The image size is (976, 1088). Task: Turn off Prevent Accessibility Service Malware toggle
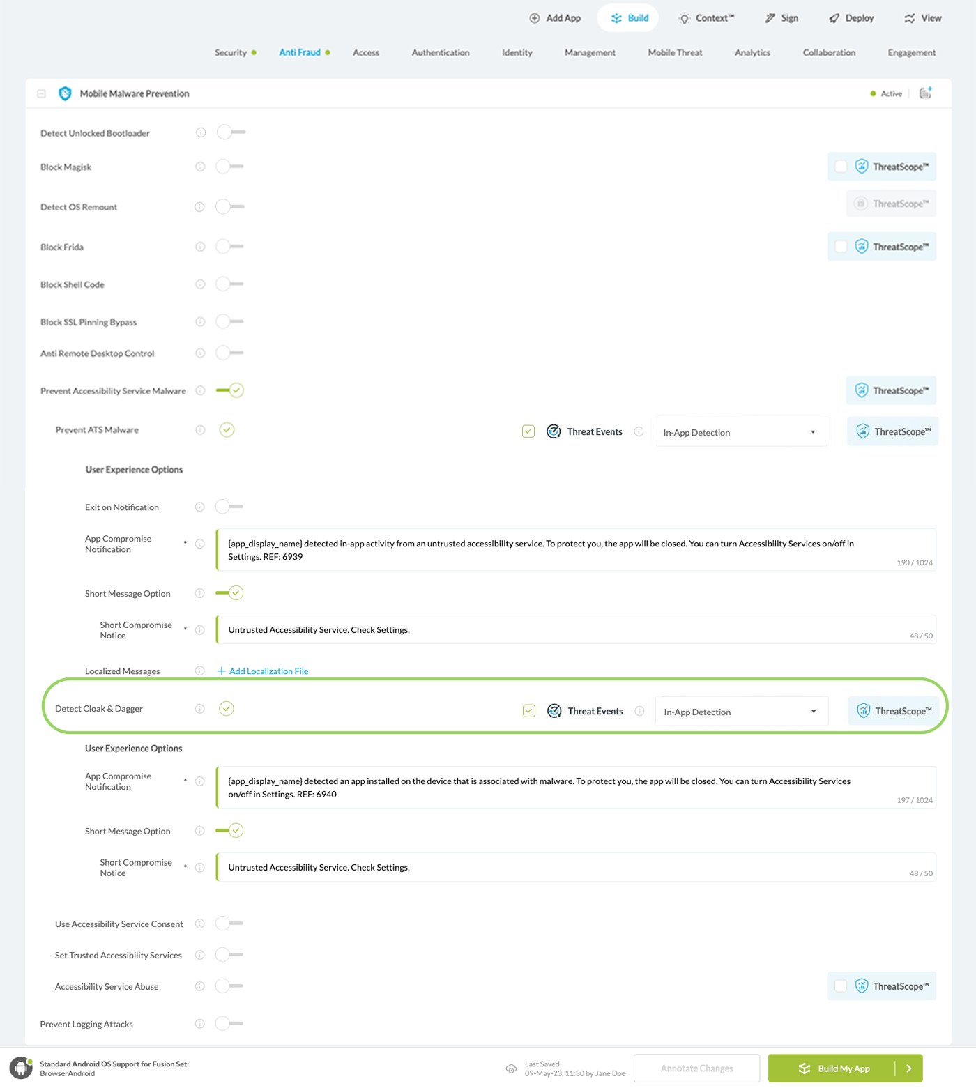point(229,390)
